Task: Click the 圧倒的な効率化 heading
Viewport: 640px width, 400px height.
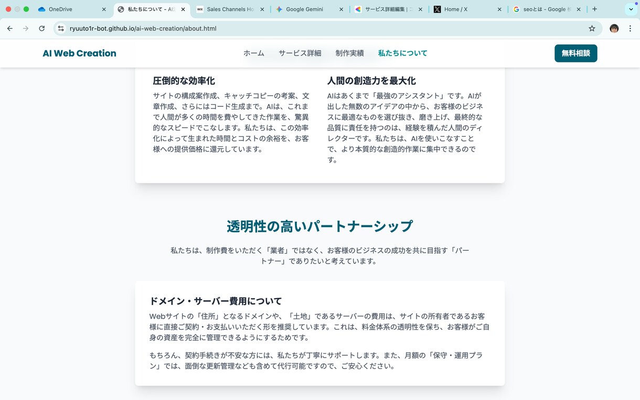Action: pyautogui.click(x=184, y=81)
